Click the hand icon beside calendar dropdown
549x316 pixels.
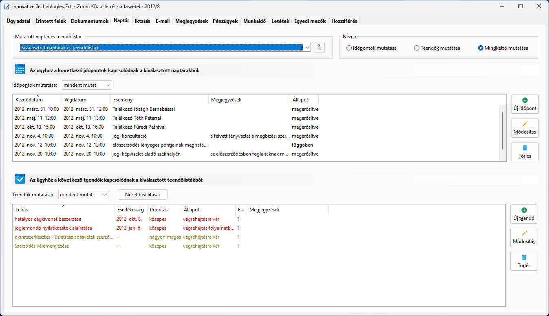point(320,48)
